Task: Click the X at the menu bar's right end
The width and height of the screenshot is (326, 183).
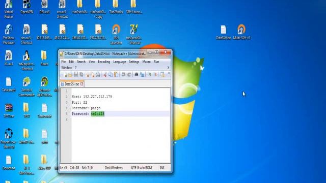Action: [168, 68]
